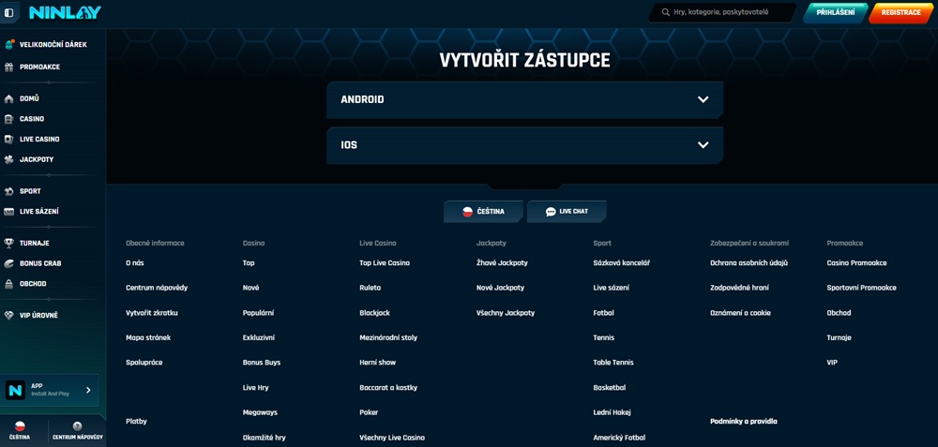Click the Live sázení icon in sidebar
The width and height of the screenshot is (938, 447).
pos(8,212)
